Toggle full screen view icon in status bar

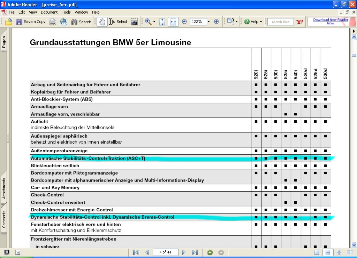pyautogui.click(x=7, y=252)
